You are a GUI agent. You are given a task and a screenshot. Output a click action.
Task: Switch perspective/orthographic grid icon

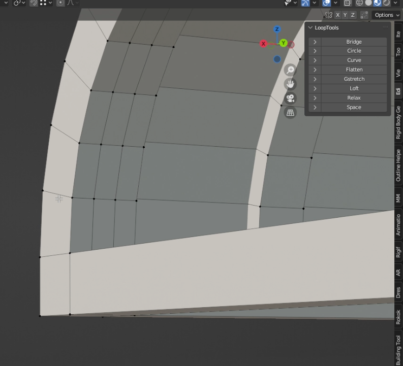[290, 112]
